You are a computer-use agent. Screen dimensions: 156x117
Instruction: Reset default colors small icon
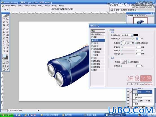3,59
